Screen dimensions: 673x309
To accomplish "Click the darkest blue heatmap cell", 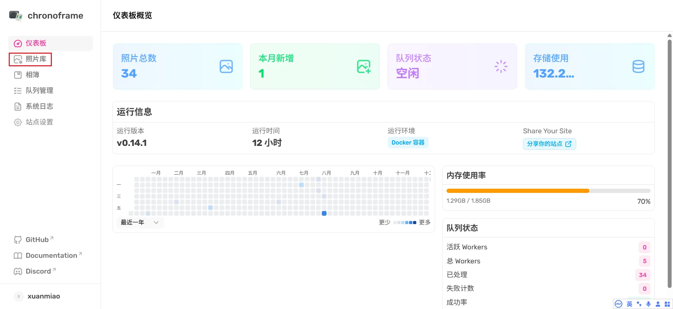I will click(324, 213).
